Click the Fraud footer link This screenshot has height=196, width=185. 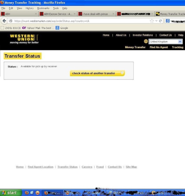(x=100, y=167)
